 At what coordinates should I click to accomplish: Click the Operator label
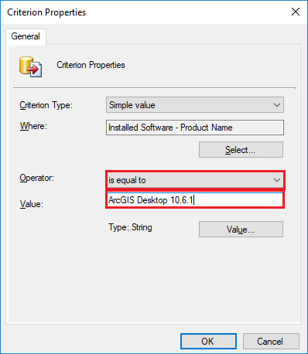[x=36, y=178]
